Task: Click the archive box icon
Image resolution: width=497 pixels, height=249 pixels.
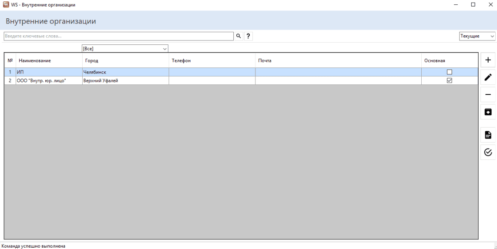Action: click(x=488, y=112)
